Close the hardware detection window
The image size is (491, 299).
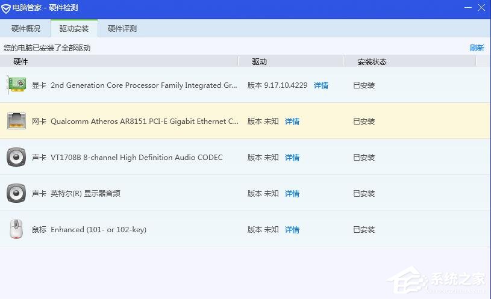[x=482, y=8]
